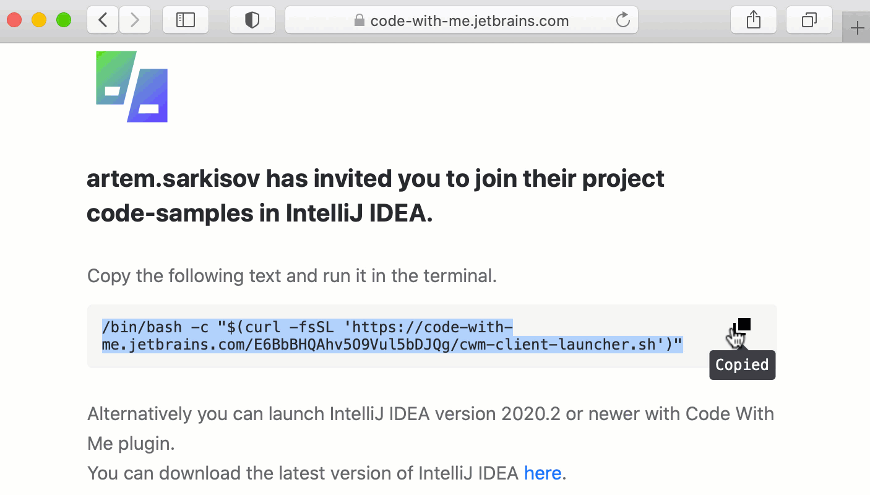Minimize the window using yellow button
This screenshot has height=495, width=870.
39,20
